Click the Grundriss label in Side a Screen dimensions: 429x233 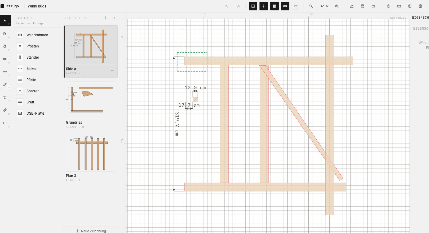coord(398,18)
